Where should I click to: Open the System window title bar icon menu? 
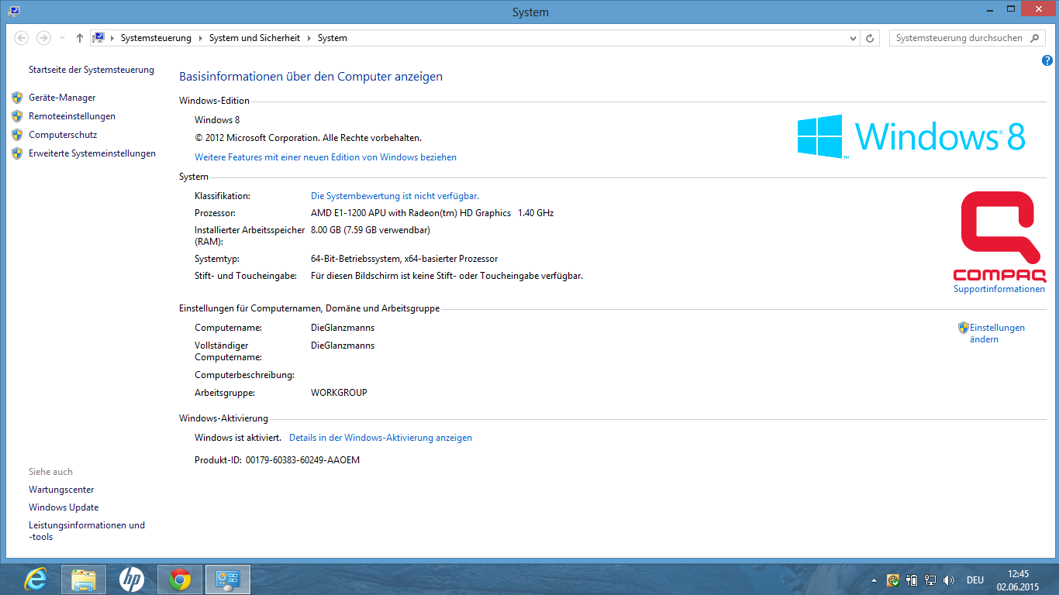14,12
